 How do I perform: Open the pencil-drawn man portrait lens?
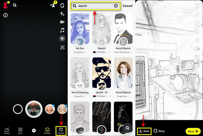point(80,117)
